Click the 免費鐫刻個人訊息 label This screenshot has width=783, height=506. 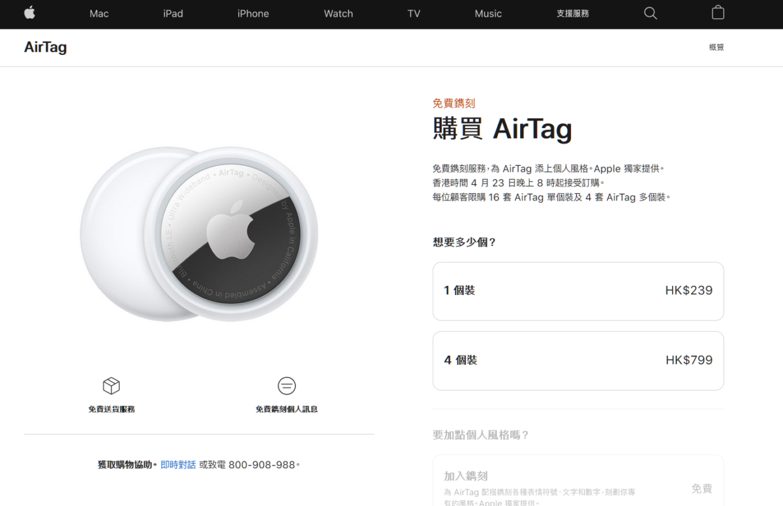click(286, 409)
